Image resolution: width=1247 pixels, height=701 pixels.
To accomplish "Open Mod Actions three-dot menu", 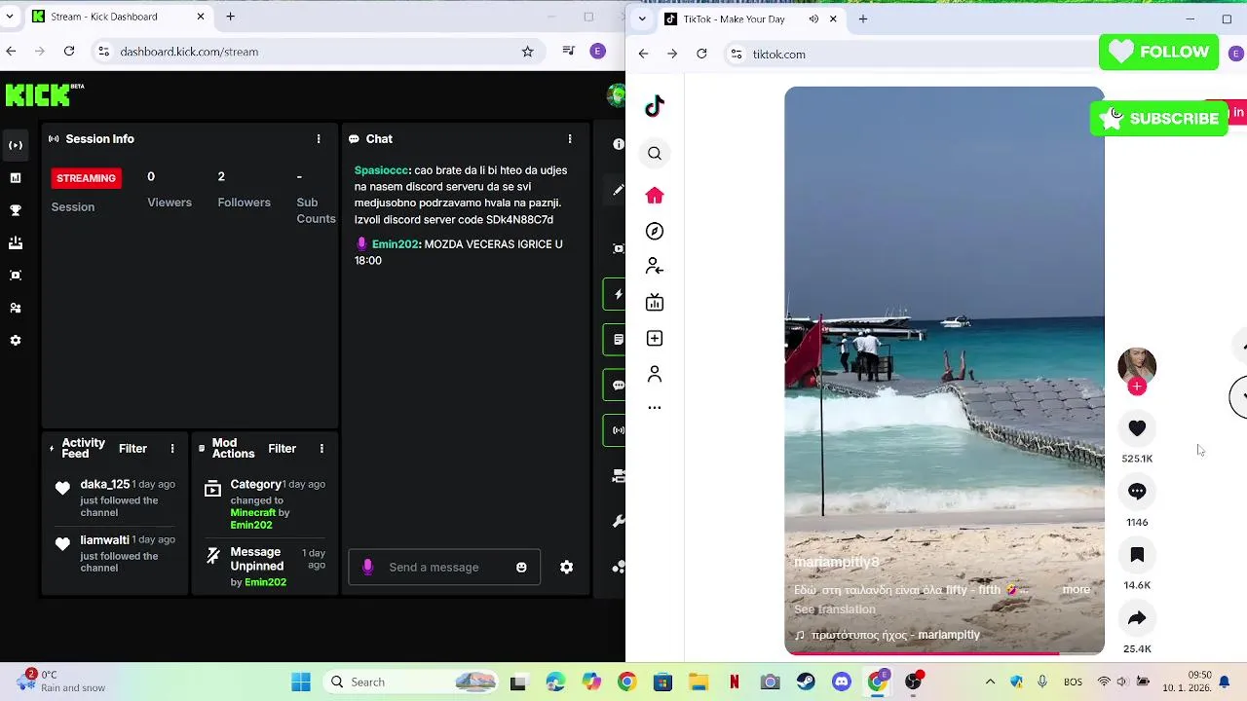I will coord(321,449).
